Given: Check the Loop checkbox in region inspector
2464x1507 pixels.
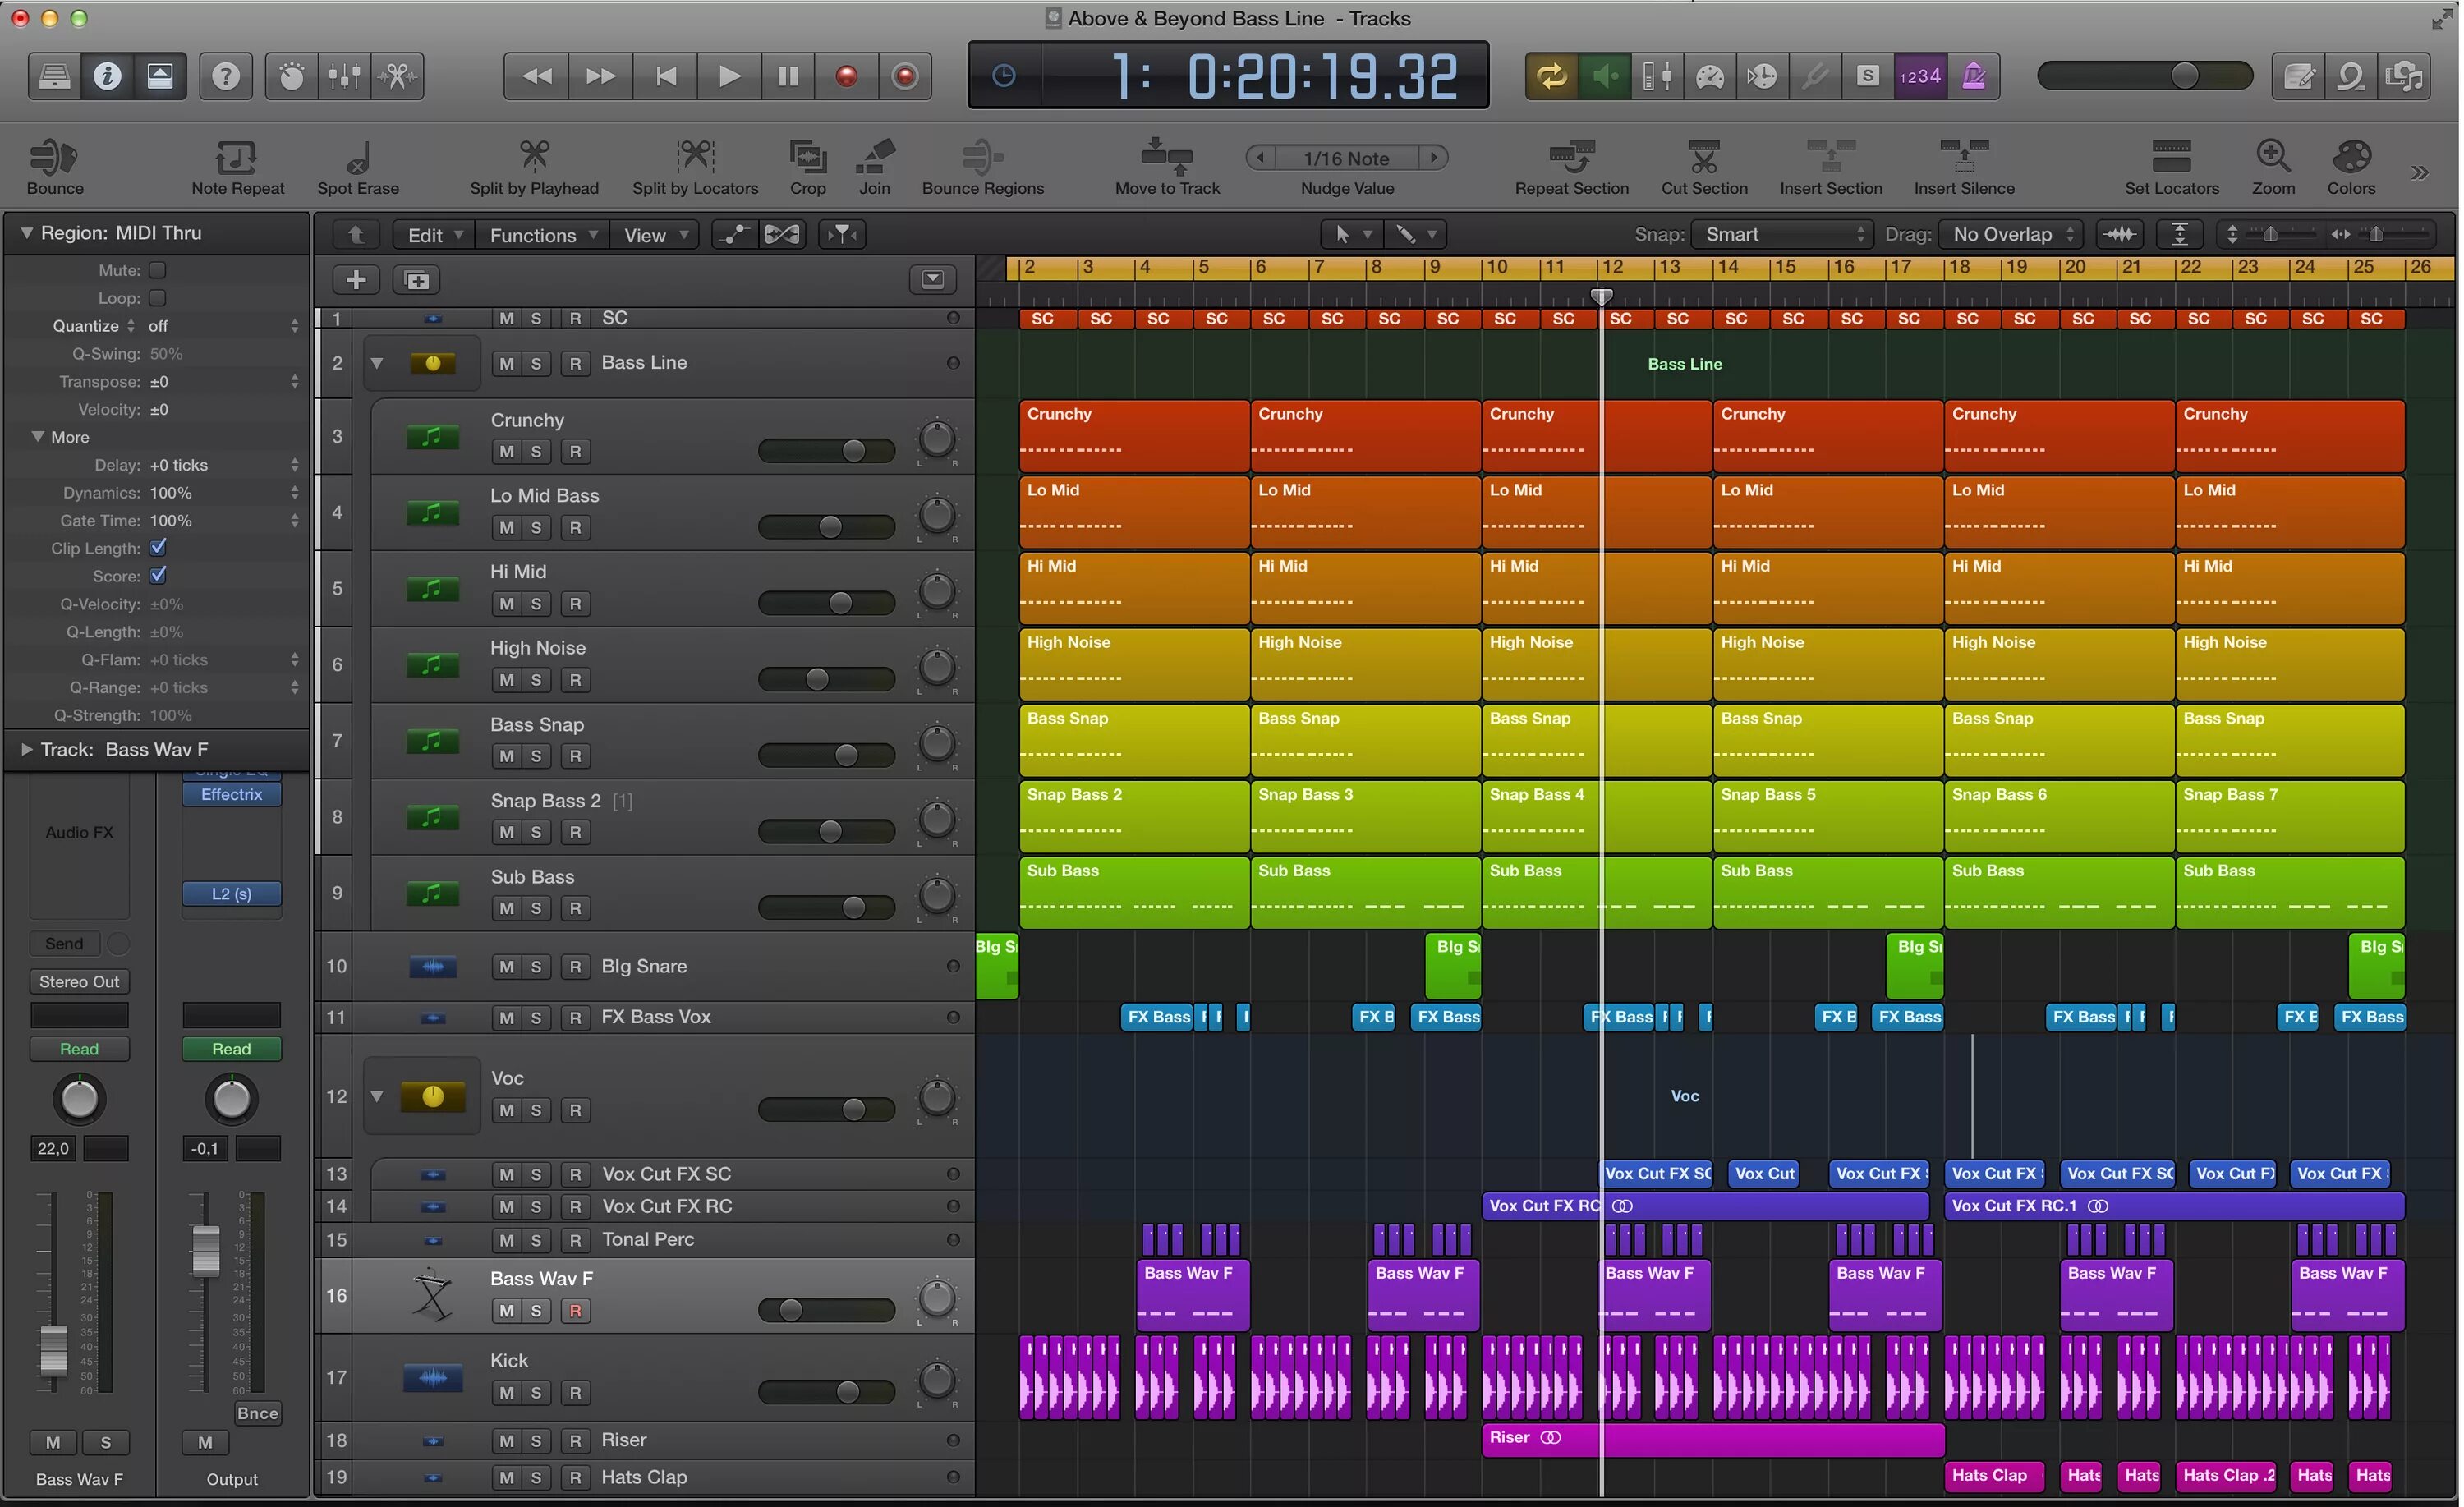Looking at the screenshot, I should pyautogui.click(x=157, y=298).
